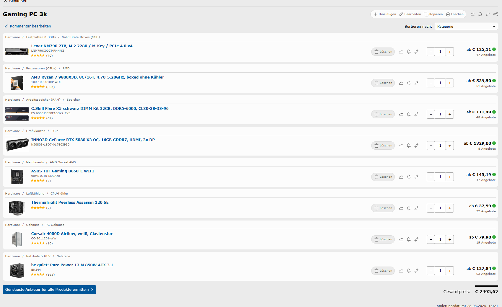This screenshot has height=307, width=502.
Task: Decrease quantity of ASUS TUF Gaming B650-E
Action: [431, 177]
